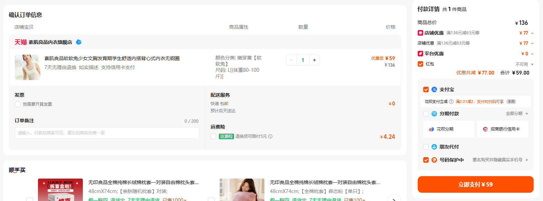Choose the 花呗分期 option
543x201 pixels.
449,129
